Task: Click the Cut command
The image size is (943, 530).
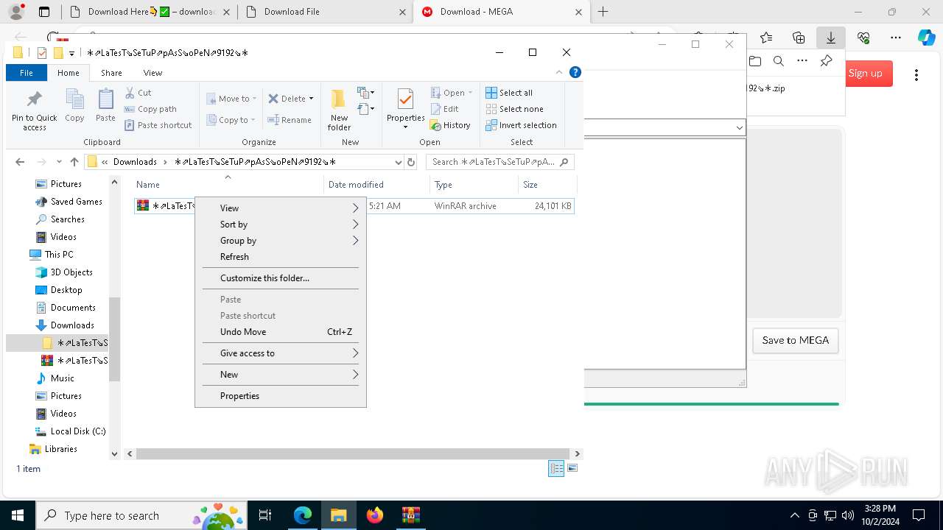Action: point(138,93)
